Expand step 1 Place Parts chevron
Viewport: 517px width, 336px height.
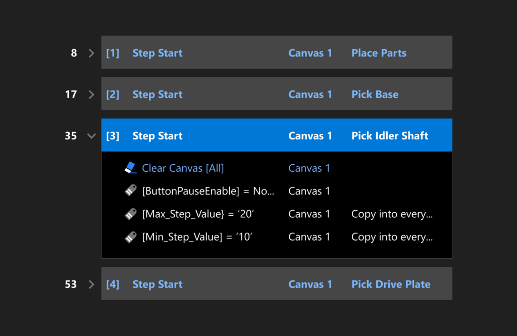(91, 53)
